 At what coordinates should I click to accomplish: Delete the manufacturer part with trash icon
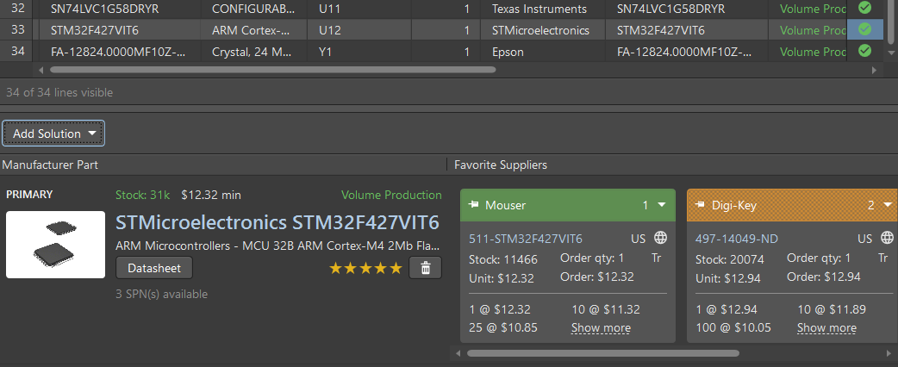click(x=425, y=268)
